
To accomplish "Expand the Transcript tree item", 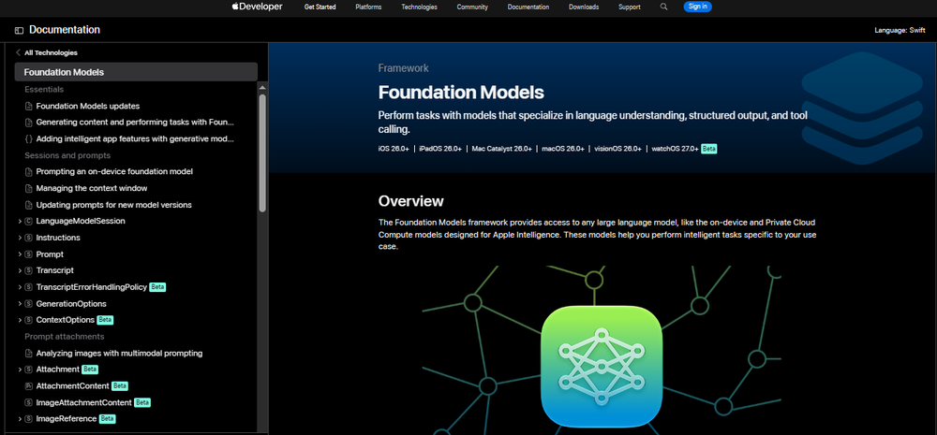I will pos(20,270).
